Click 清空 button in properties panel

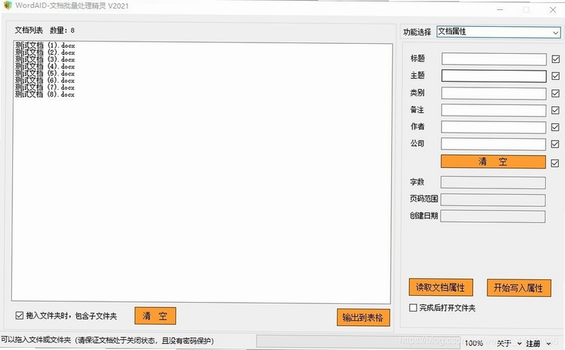493,162
